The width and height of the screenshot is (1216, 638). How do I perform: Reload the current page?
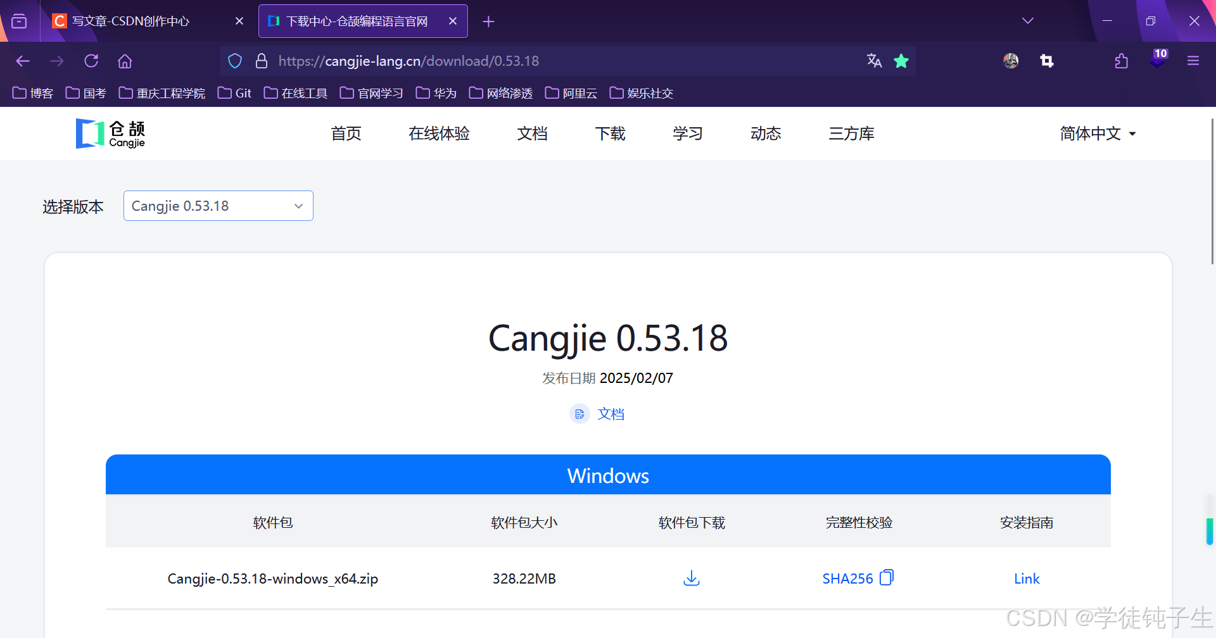(x=91, y=61)
